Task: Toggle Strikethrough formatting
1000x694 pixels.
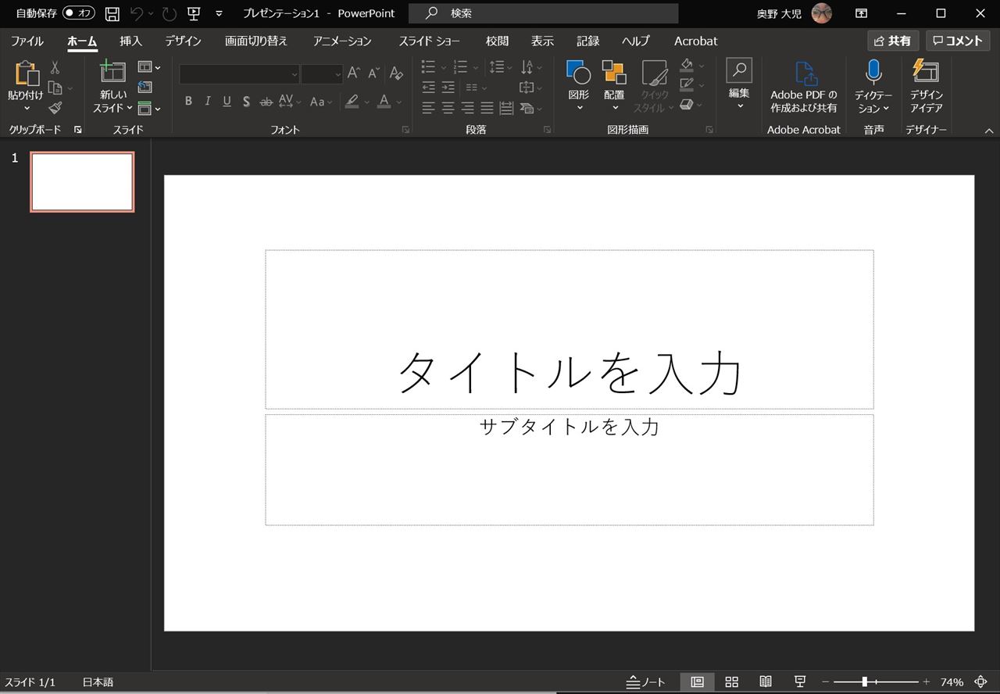Action: [266, 102]
